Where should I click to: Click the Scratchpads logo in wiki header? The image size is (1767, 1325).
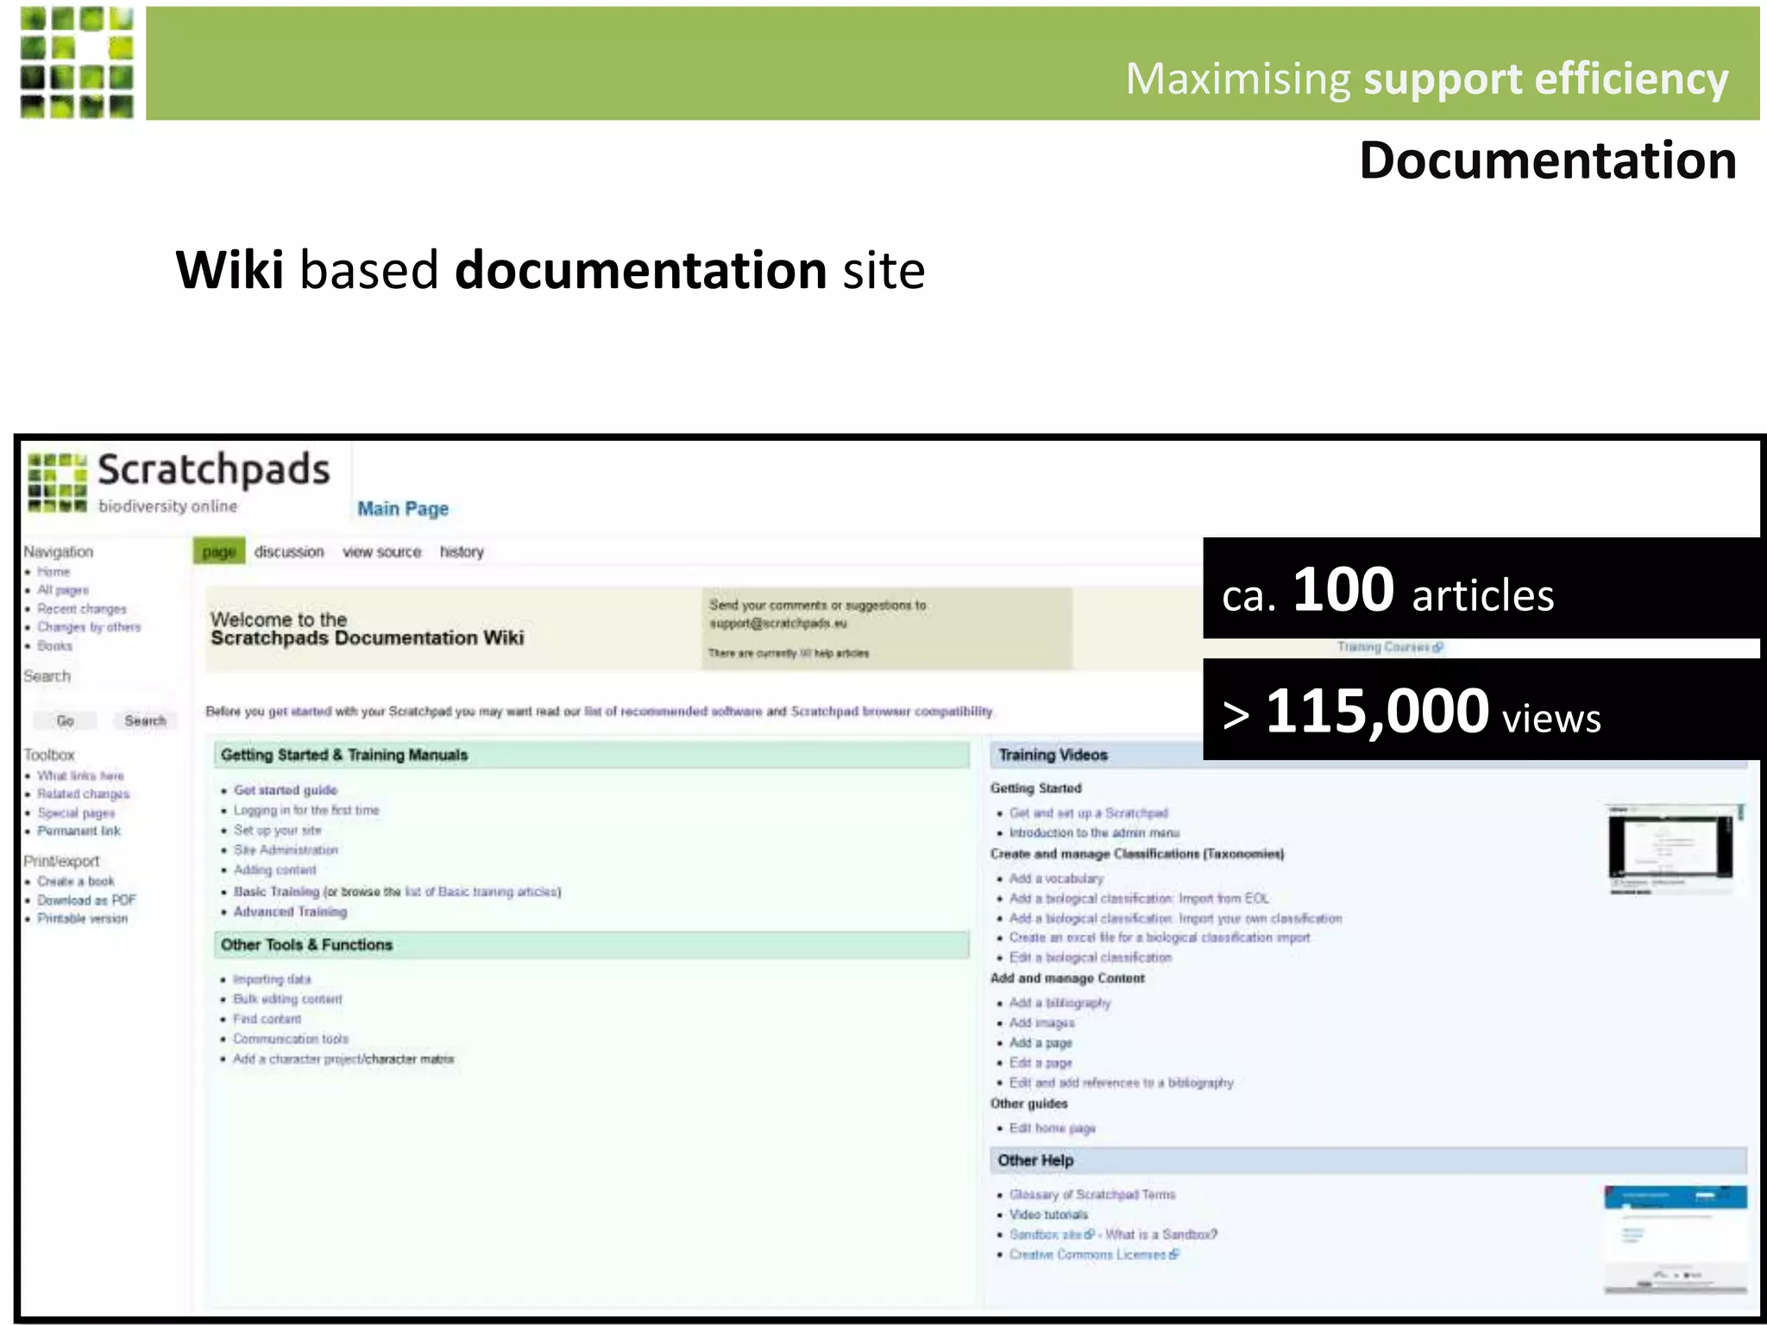(179, 482)
